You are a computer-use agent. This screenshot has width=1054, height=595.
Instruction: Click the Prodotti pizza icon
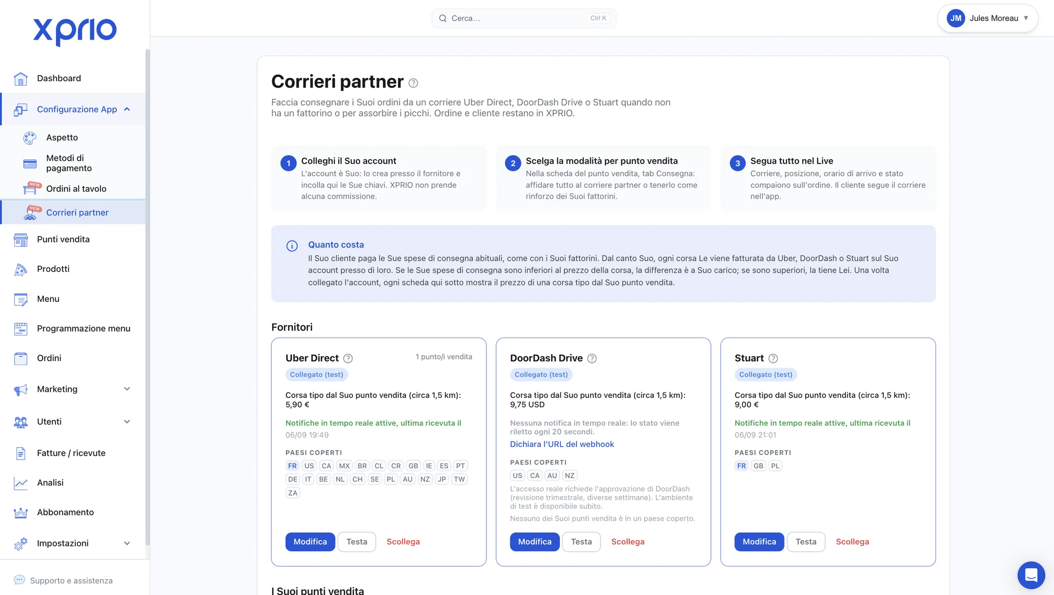(x=21, y=269)
